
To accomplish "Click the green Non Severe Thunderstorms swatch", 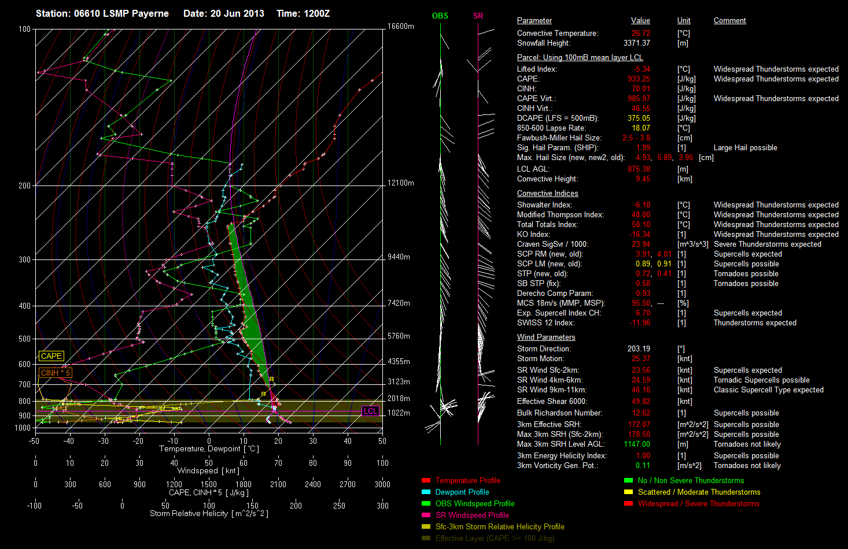I will [x=628, y=481].
